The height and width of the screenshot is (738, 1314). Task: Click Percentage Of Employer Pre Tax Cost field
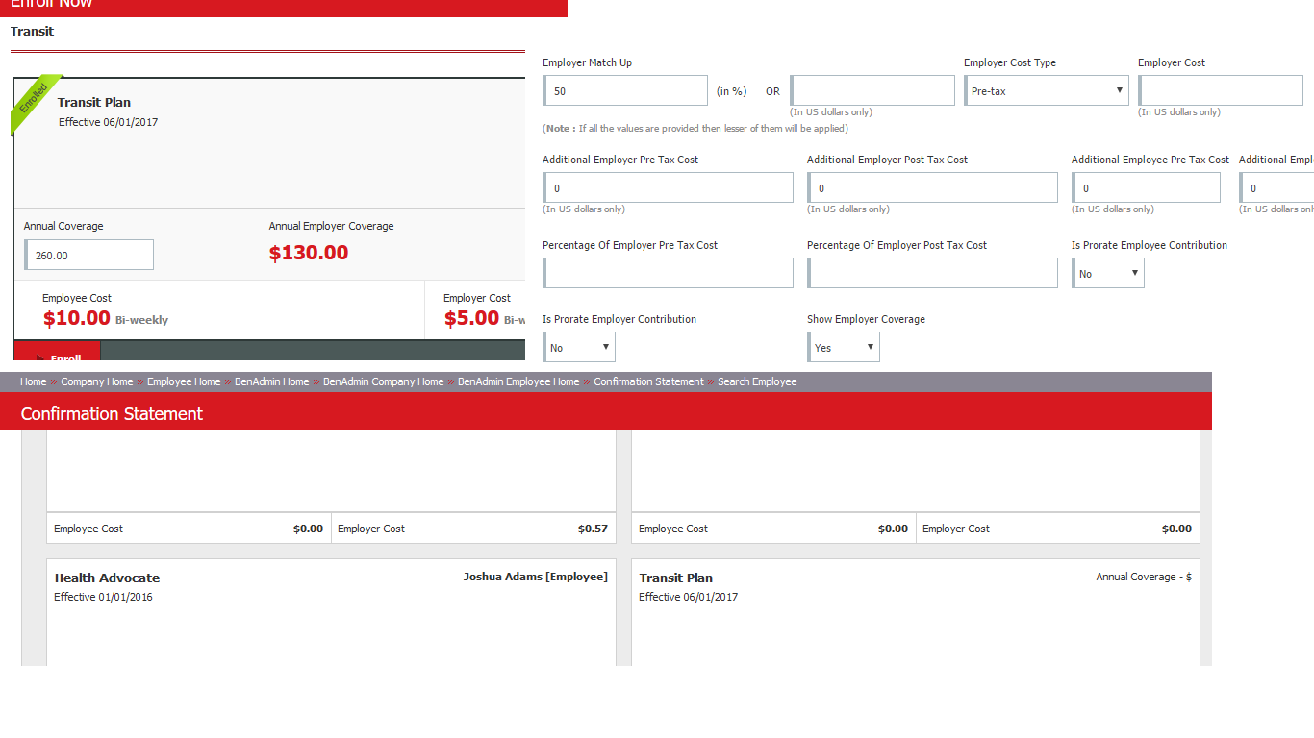click(x=668, y=274)
